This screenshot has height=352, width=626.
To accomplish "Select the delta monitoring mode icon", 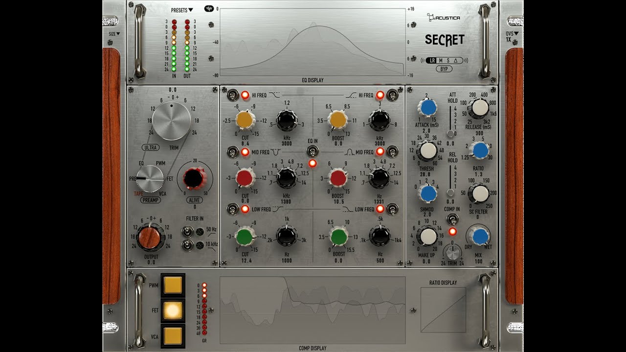I will pyautogui.click(x=455, y=61).
